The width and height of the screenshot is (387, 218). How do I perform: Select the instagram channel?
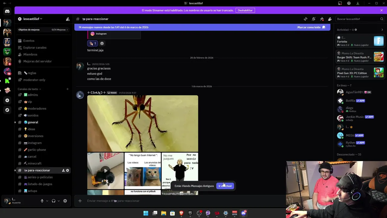click(43, 143)
